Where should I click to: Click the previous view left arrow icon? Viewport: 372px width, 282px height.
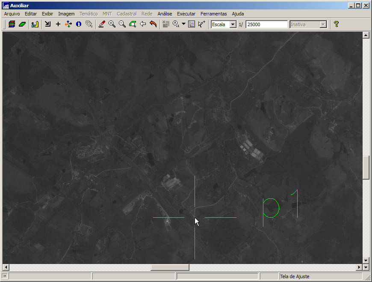click(143, 24)
